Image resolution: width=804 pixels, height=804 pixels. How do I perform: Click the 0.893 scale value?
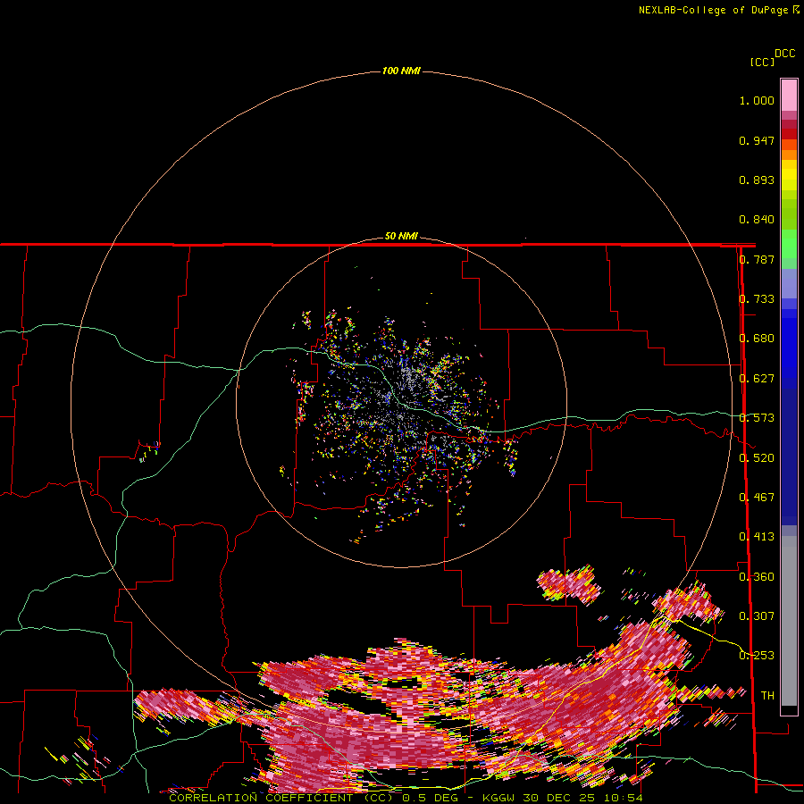pos(757,180)
